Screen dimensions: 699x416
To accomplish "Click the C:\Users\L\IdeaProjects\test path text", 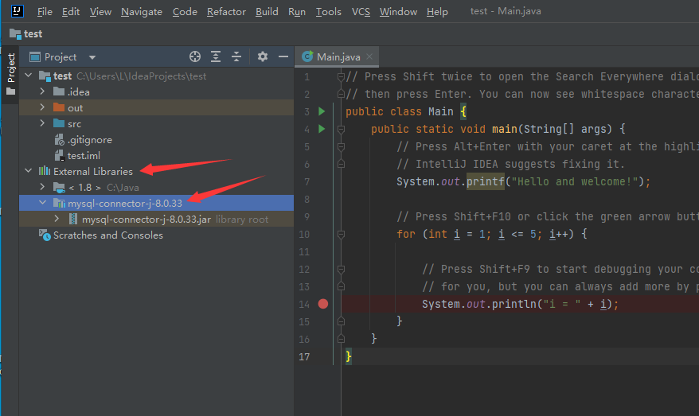I will pos(142,76).
